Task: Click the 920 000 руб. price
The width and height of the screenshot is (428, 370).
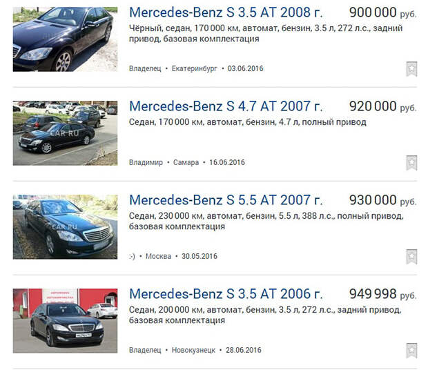Action: [x=382, y=106]
